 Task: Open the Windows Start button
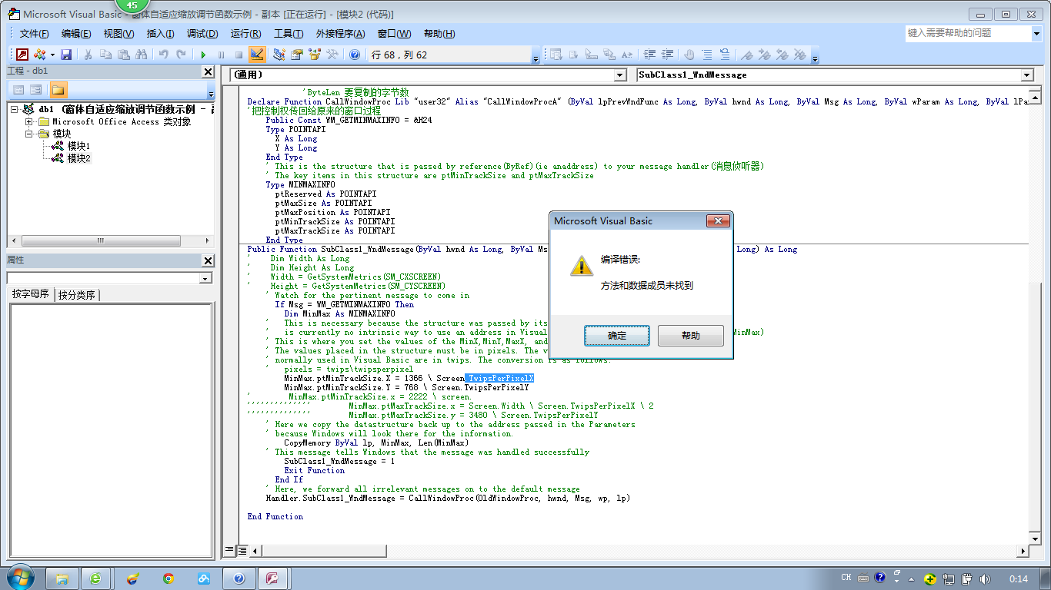click(x=21, y=578)
